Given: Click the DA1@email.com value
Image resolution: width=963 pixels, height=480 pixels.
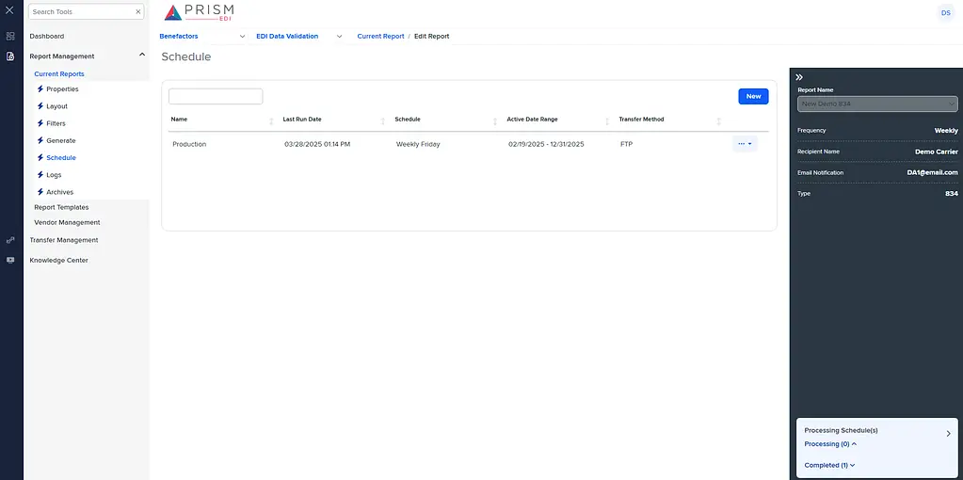Looking at the screenshot, I should pyautogui.click(x=932, y=172).
